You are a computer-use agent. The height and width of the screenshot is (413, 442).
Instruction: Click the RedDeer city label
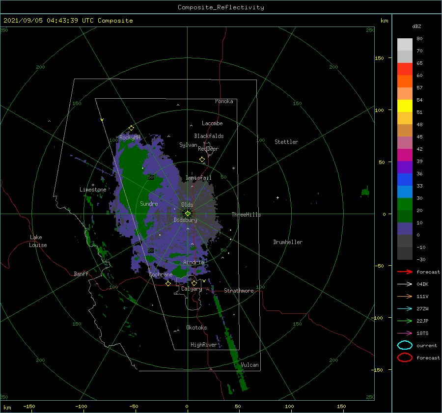pos(208,149)
